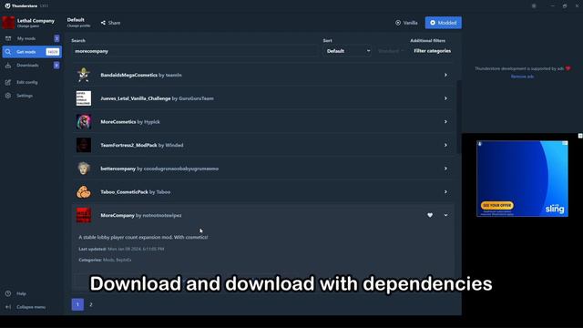Click the Remove ads link
Viewport: 583px width, 328px height.
click(522, 77)
